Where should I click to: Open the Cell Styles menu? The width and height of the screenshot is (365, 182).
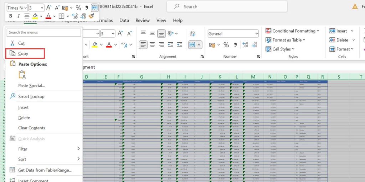[x=280, y=49]
